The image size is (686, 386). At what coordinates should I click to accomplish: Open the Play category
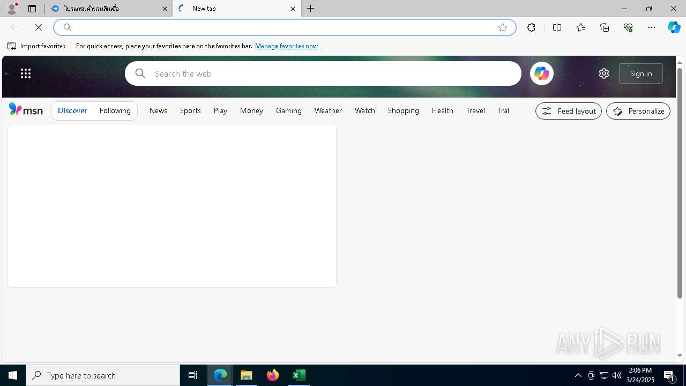[220, 110]
